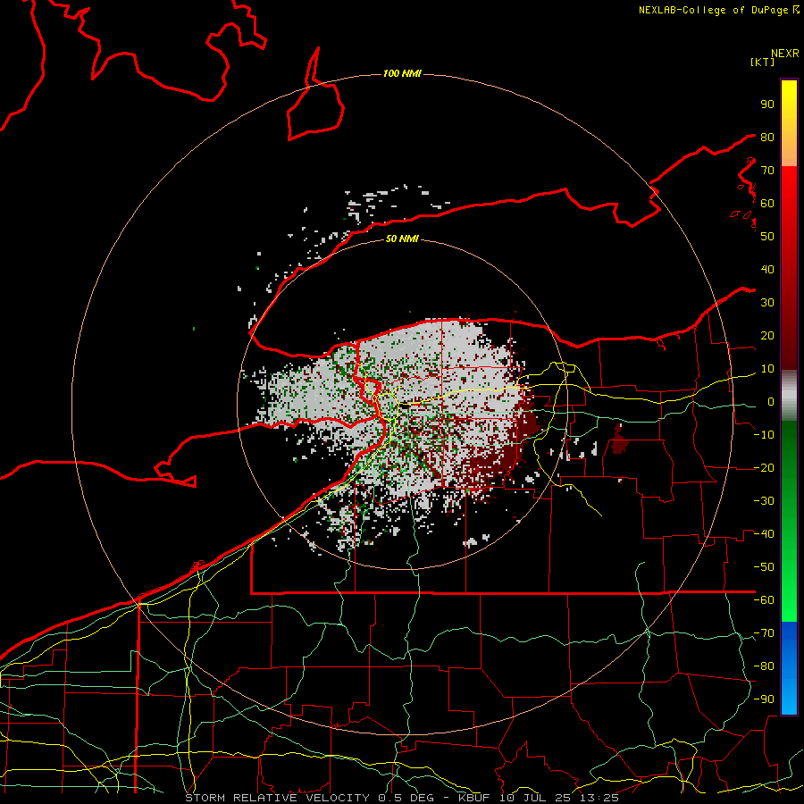Click the -40 value on velocity scale

pos(764,534)
